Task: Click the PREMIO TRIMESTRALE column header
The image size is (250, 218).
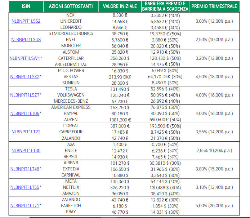Action: pos(214,6)
